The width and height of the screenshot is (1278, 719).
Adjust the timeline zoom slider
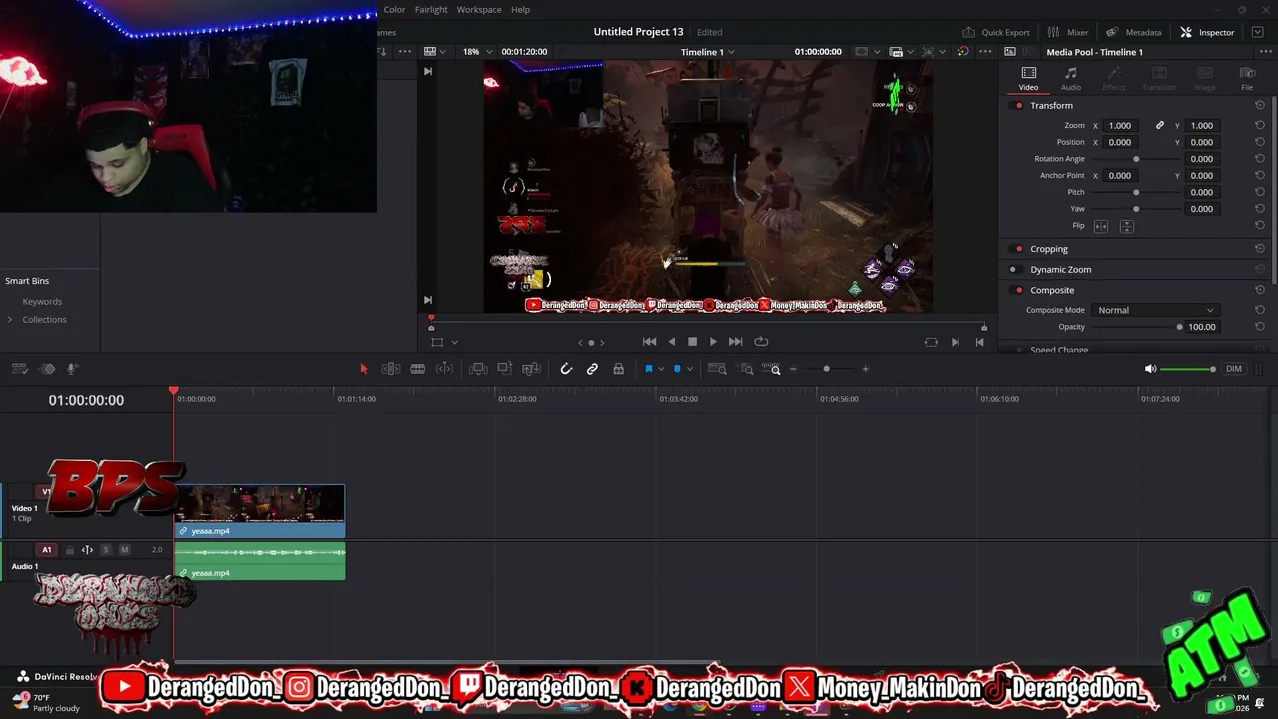point(829,369)
